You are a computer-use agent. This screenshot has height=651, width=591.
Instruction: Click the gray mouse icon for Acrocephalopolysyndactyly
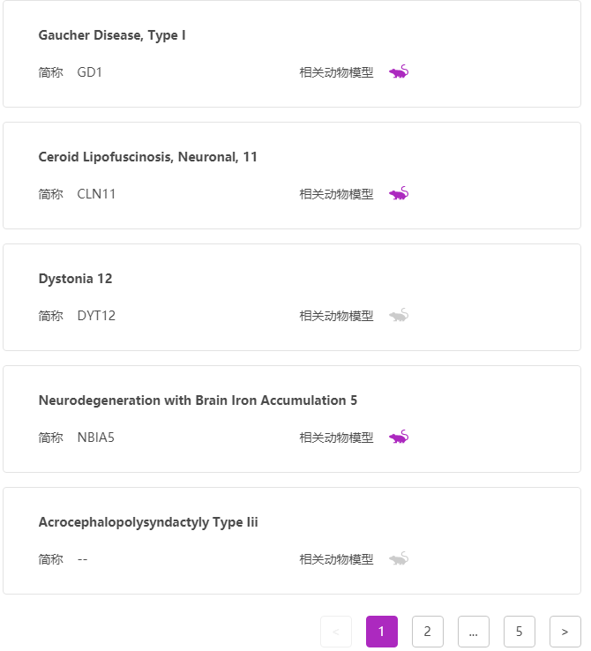coord(399,559)
